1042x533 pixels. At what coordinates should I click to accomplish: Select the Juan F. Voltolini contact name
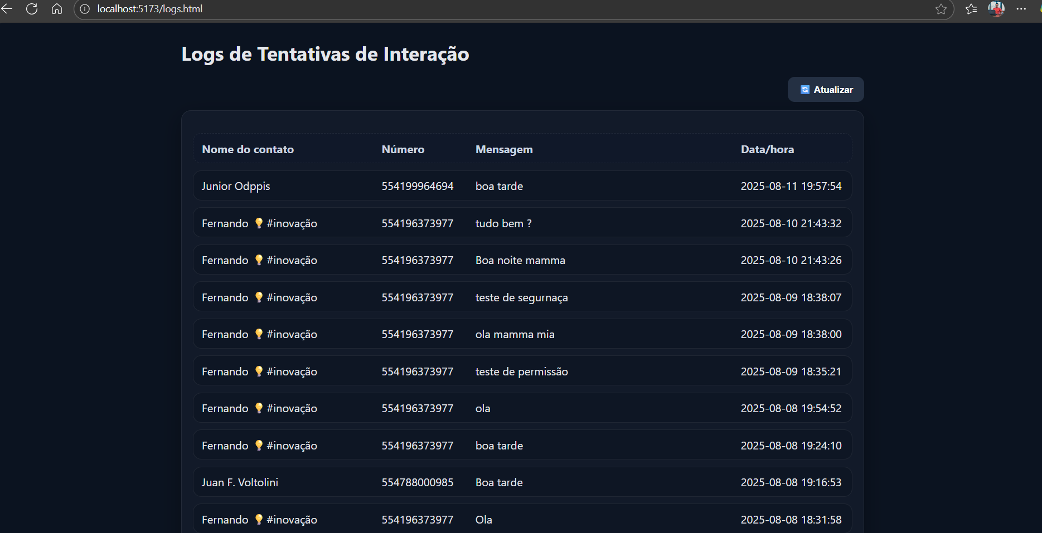pyautogui.click(x=240, y=482)
